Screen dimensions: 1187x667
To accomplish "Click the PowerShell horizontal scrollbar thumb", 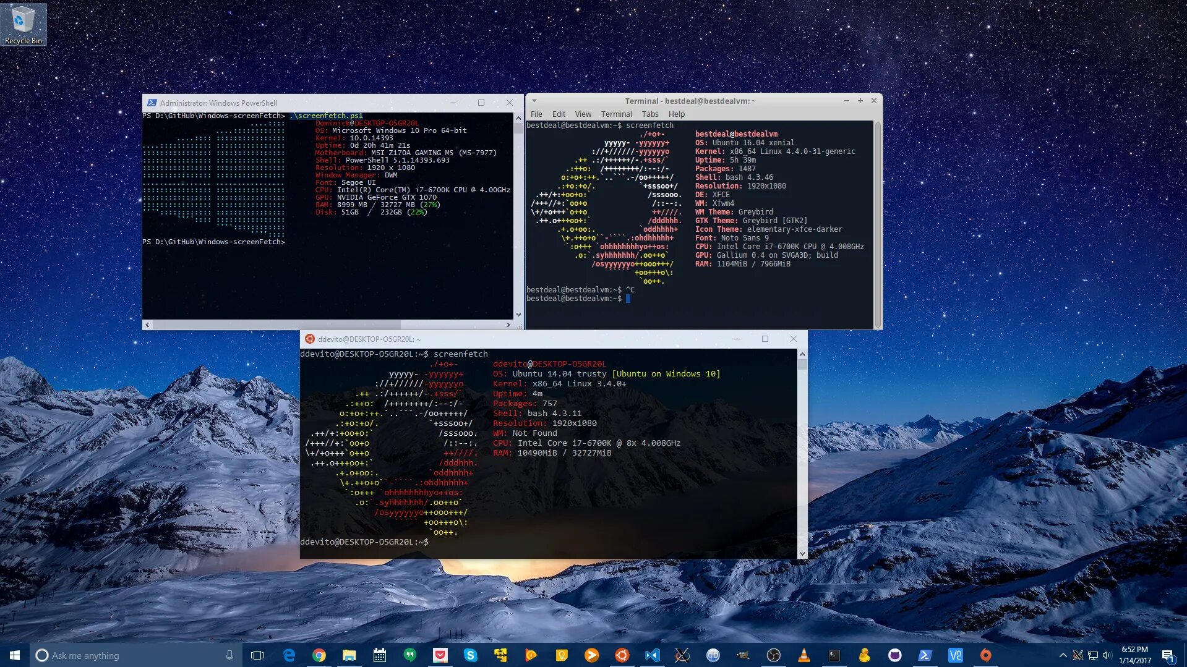I will pyautogui.click(x=276, y=325).
